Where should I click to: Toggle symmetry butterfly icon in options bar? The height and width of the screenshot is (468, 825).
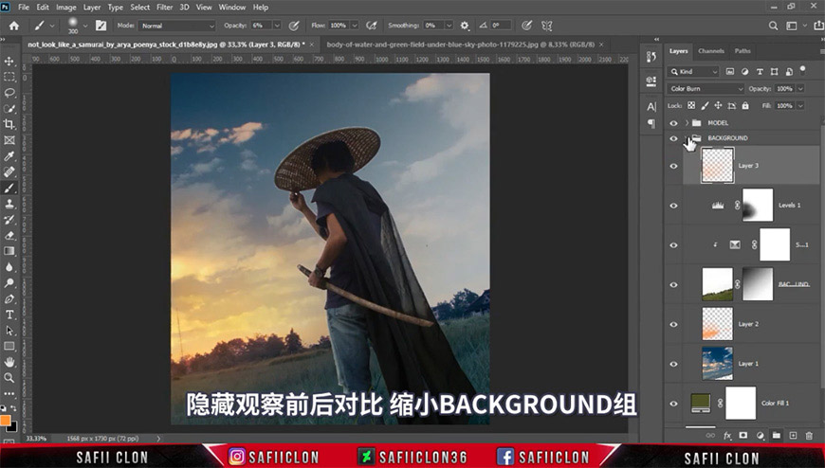click(546, 26)
